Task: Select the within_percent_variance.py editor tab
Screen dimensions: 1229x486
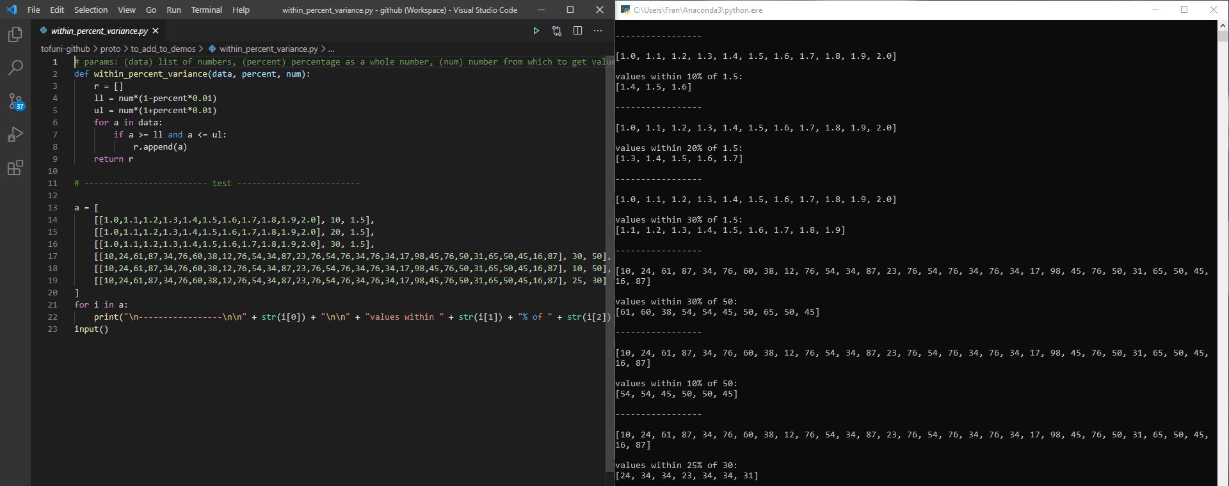Action: 99,31
